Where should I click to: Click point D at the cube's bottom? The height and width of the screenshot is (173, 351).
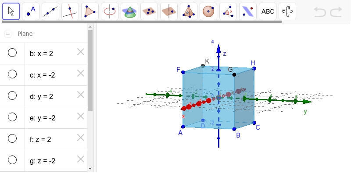203,120
